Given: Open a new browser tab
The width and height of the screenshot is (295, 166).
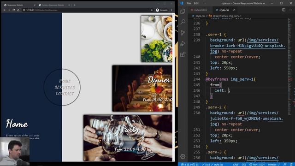Looking at the screenshot, I should [x=75, y=5].
